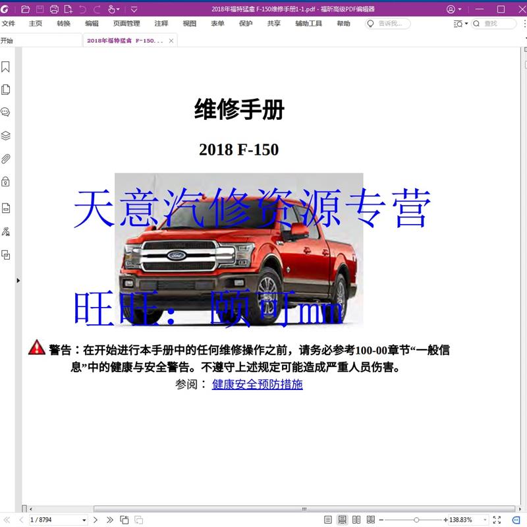Open the sidebar's bottom overlapping-pages panel icon
Viewport: 527px width, 527px height.
(6, 255)
